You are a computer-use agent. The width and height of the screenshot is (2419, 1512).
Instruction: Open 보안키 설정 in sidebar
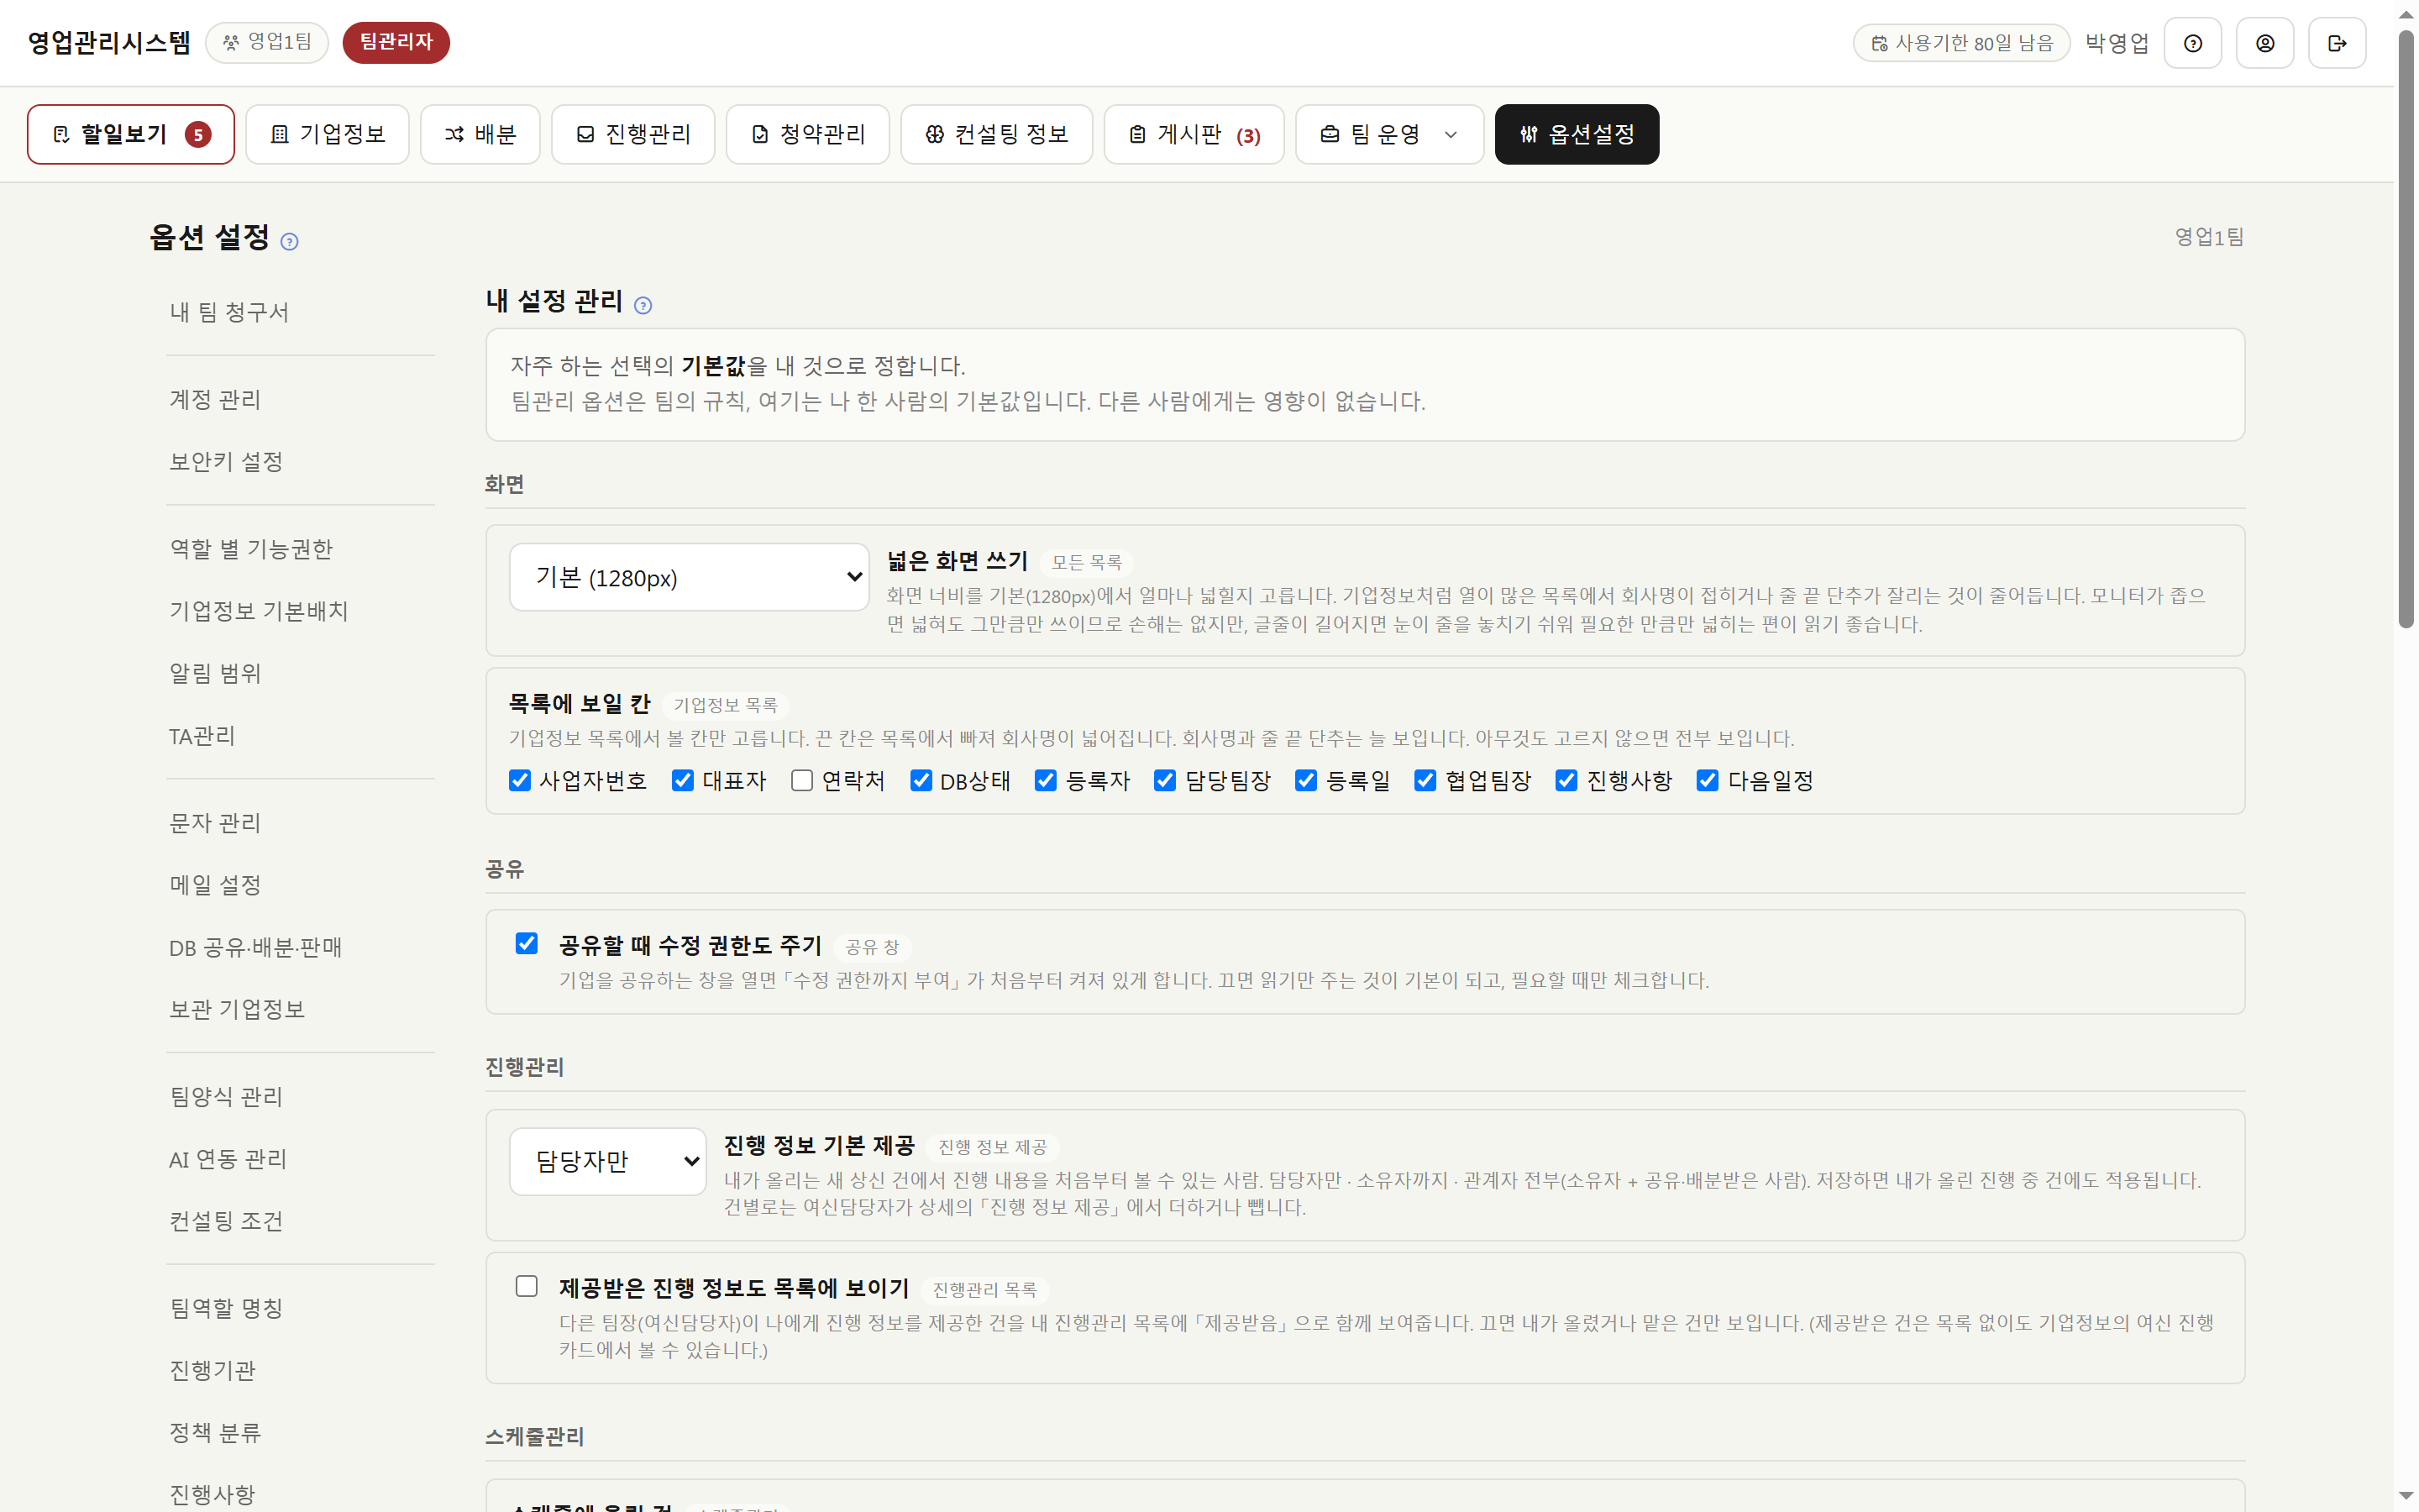pos(226,461)
